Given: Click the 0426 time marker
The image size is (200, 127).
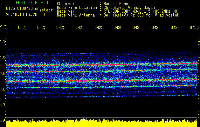Looking at the screenshot, I should (x=117, y=27).
